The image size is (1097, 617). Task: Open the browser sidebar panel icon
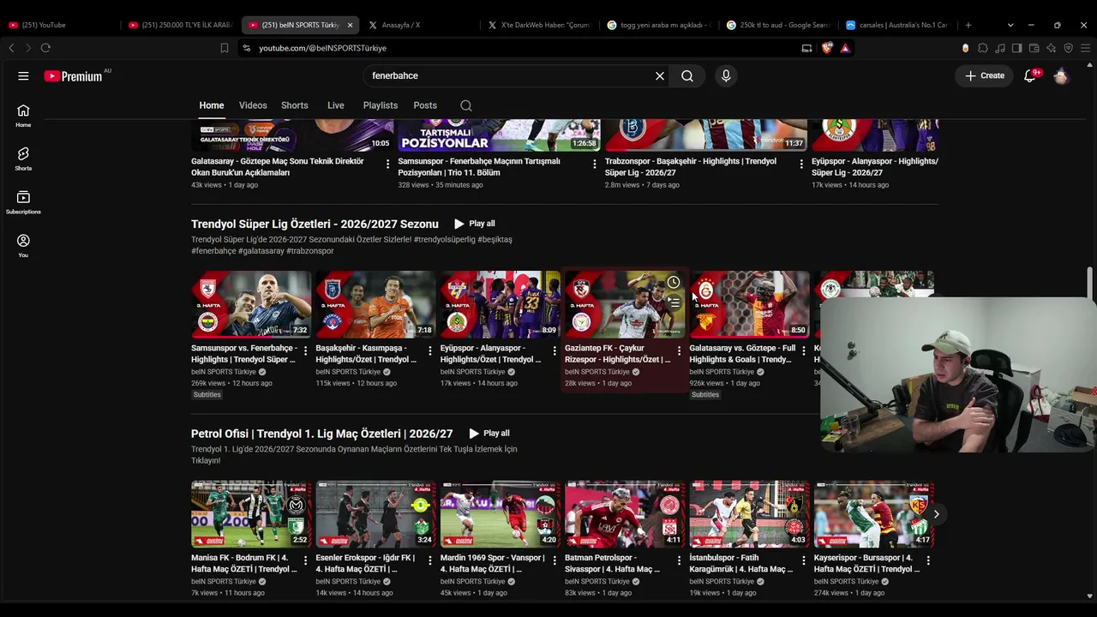[x=1017, y=48]
